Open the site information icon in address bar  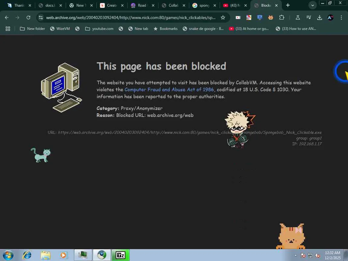click(40, 18)
